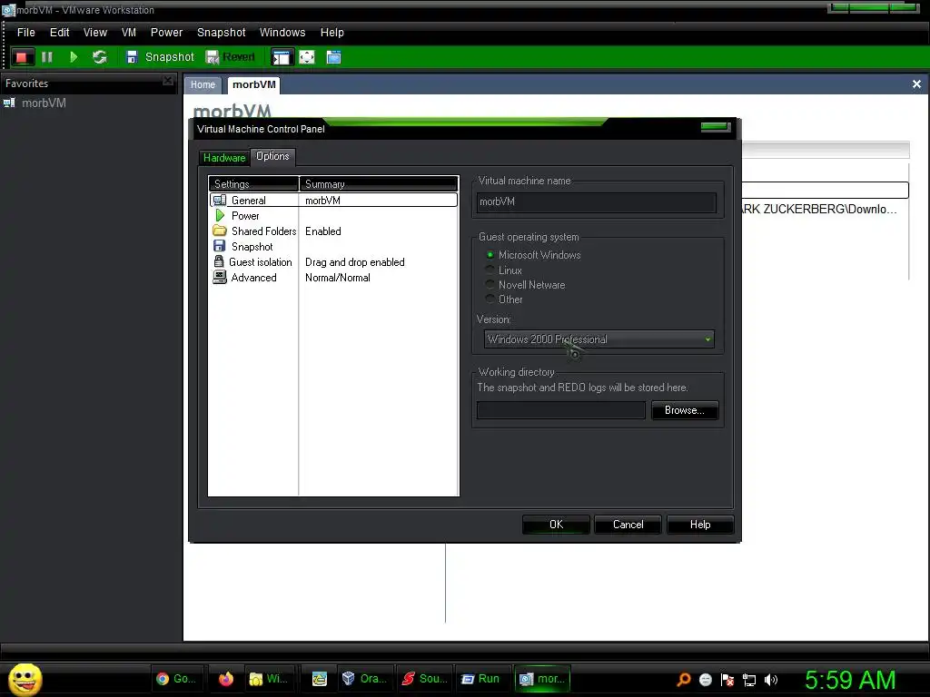Screen dimensions: 930x697
Task: Select the Guest isolation settings row
Action: pyautogui.click(x=333, y=262)
